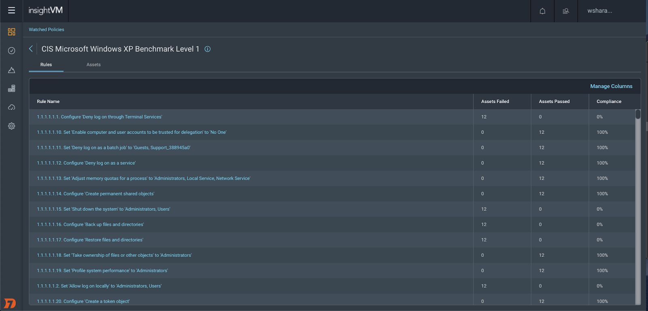Open the notifications bell icon
The width and height of the screenshot is (648, 311).
pos(542,11)
